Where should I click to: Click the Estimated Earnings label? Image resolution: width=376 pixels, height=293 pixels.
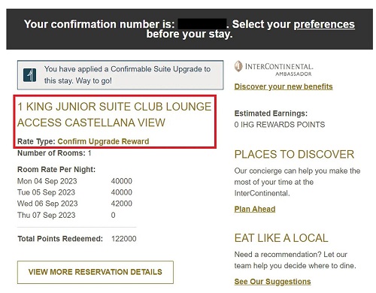(x=271, y=113)
